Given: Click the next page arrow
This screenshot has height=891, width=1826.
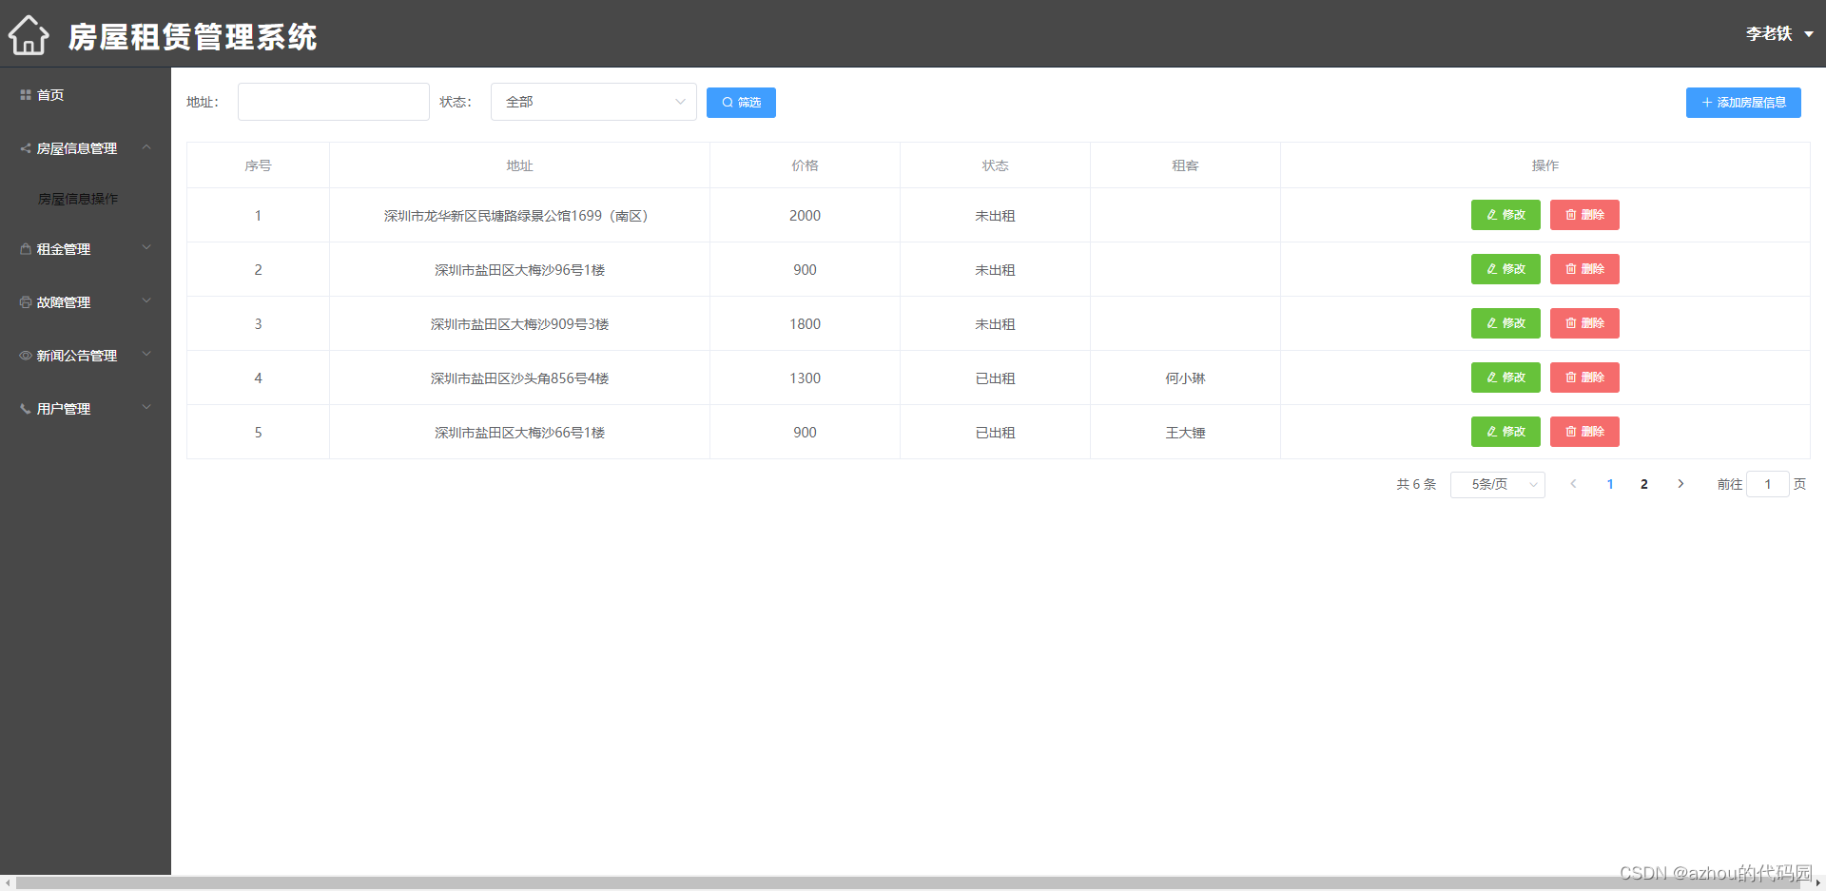Looking at the screenshot, I should pos(1680,484).
